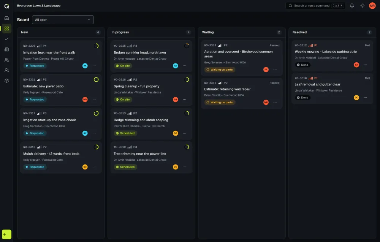The width and height of the screenshot is (380, 242).
Task: Open the Leaf removal and gutter clear card
Action: pyautogui.click(x=332, y=89)
